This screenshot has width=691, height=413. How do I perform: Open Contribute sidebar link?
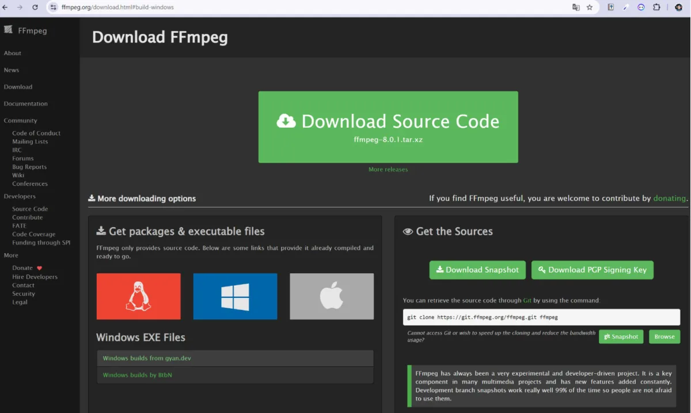[28, 217]
